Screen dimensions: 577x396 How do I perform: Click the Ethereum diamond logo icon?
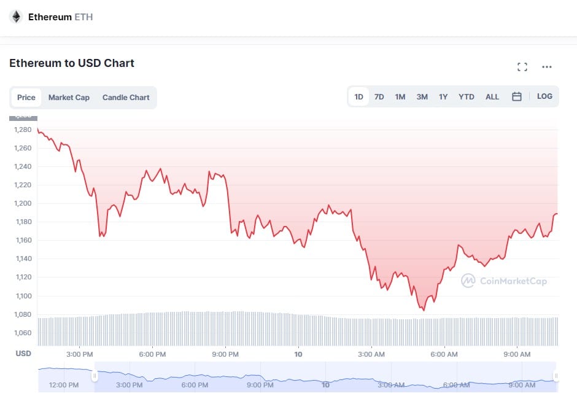[x=16, y=17]
